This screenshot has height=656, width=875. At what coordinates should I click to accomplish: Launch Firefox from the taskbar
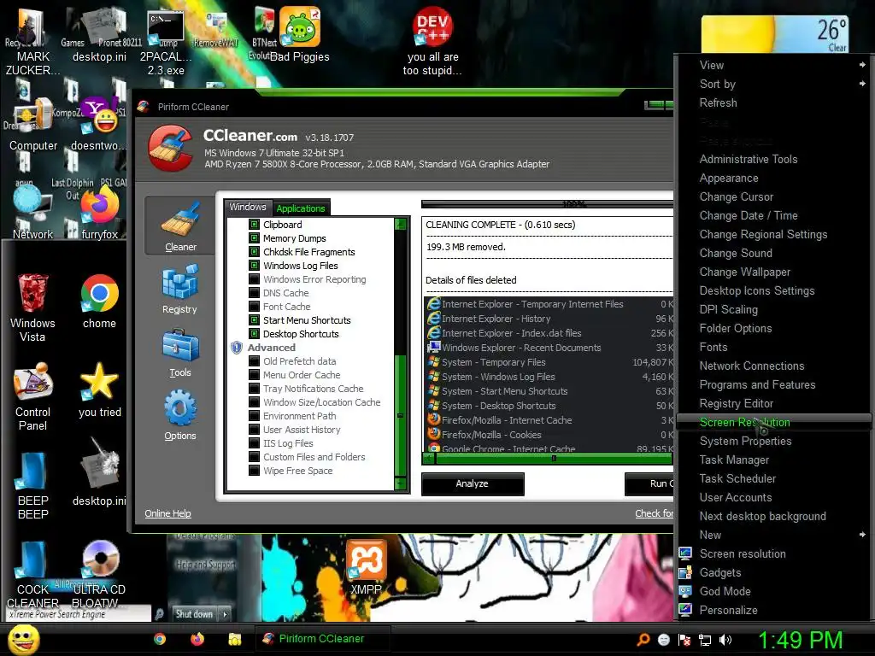coord(197,639)
